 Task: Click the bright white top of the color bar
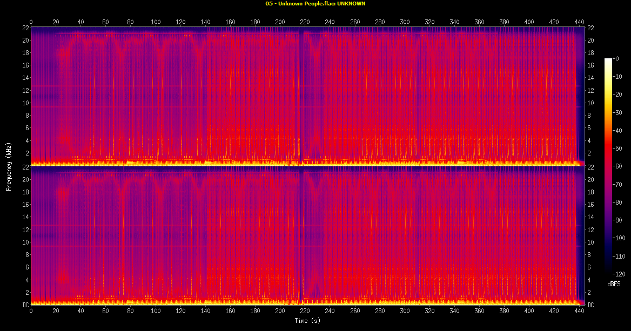click(x=608, y=59)
